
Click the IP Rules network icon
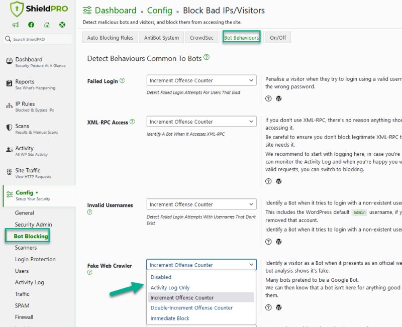point(9,105)
